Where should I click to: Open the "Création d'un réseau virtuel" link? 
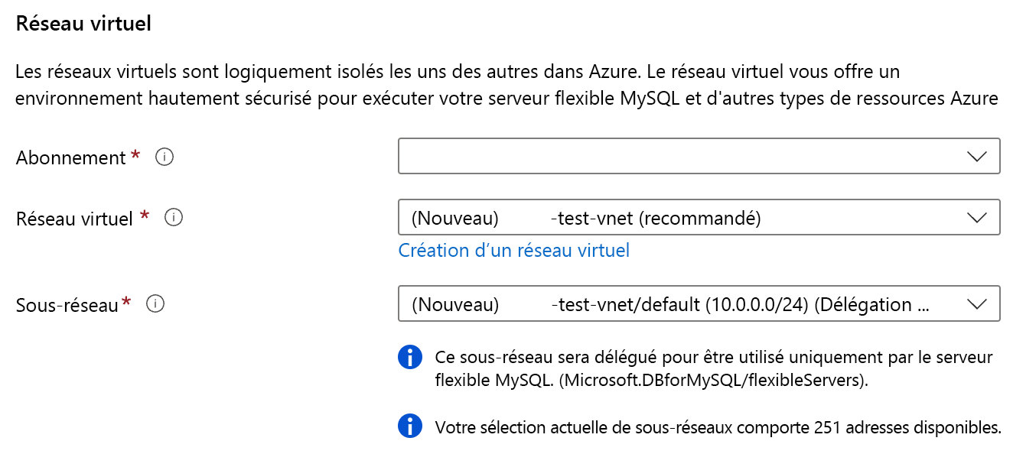[x=513, y=250]
